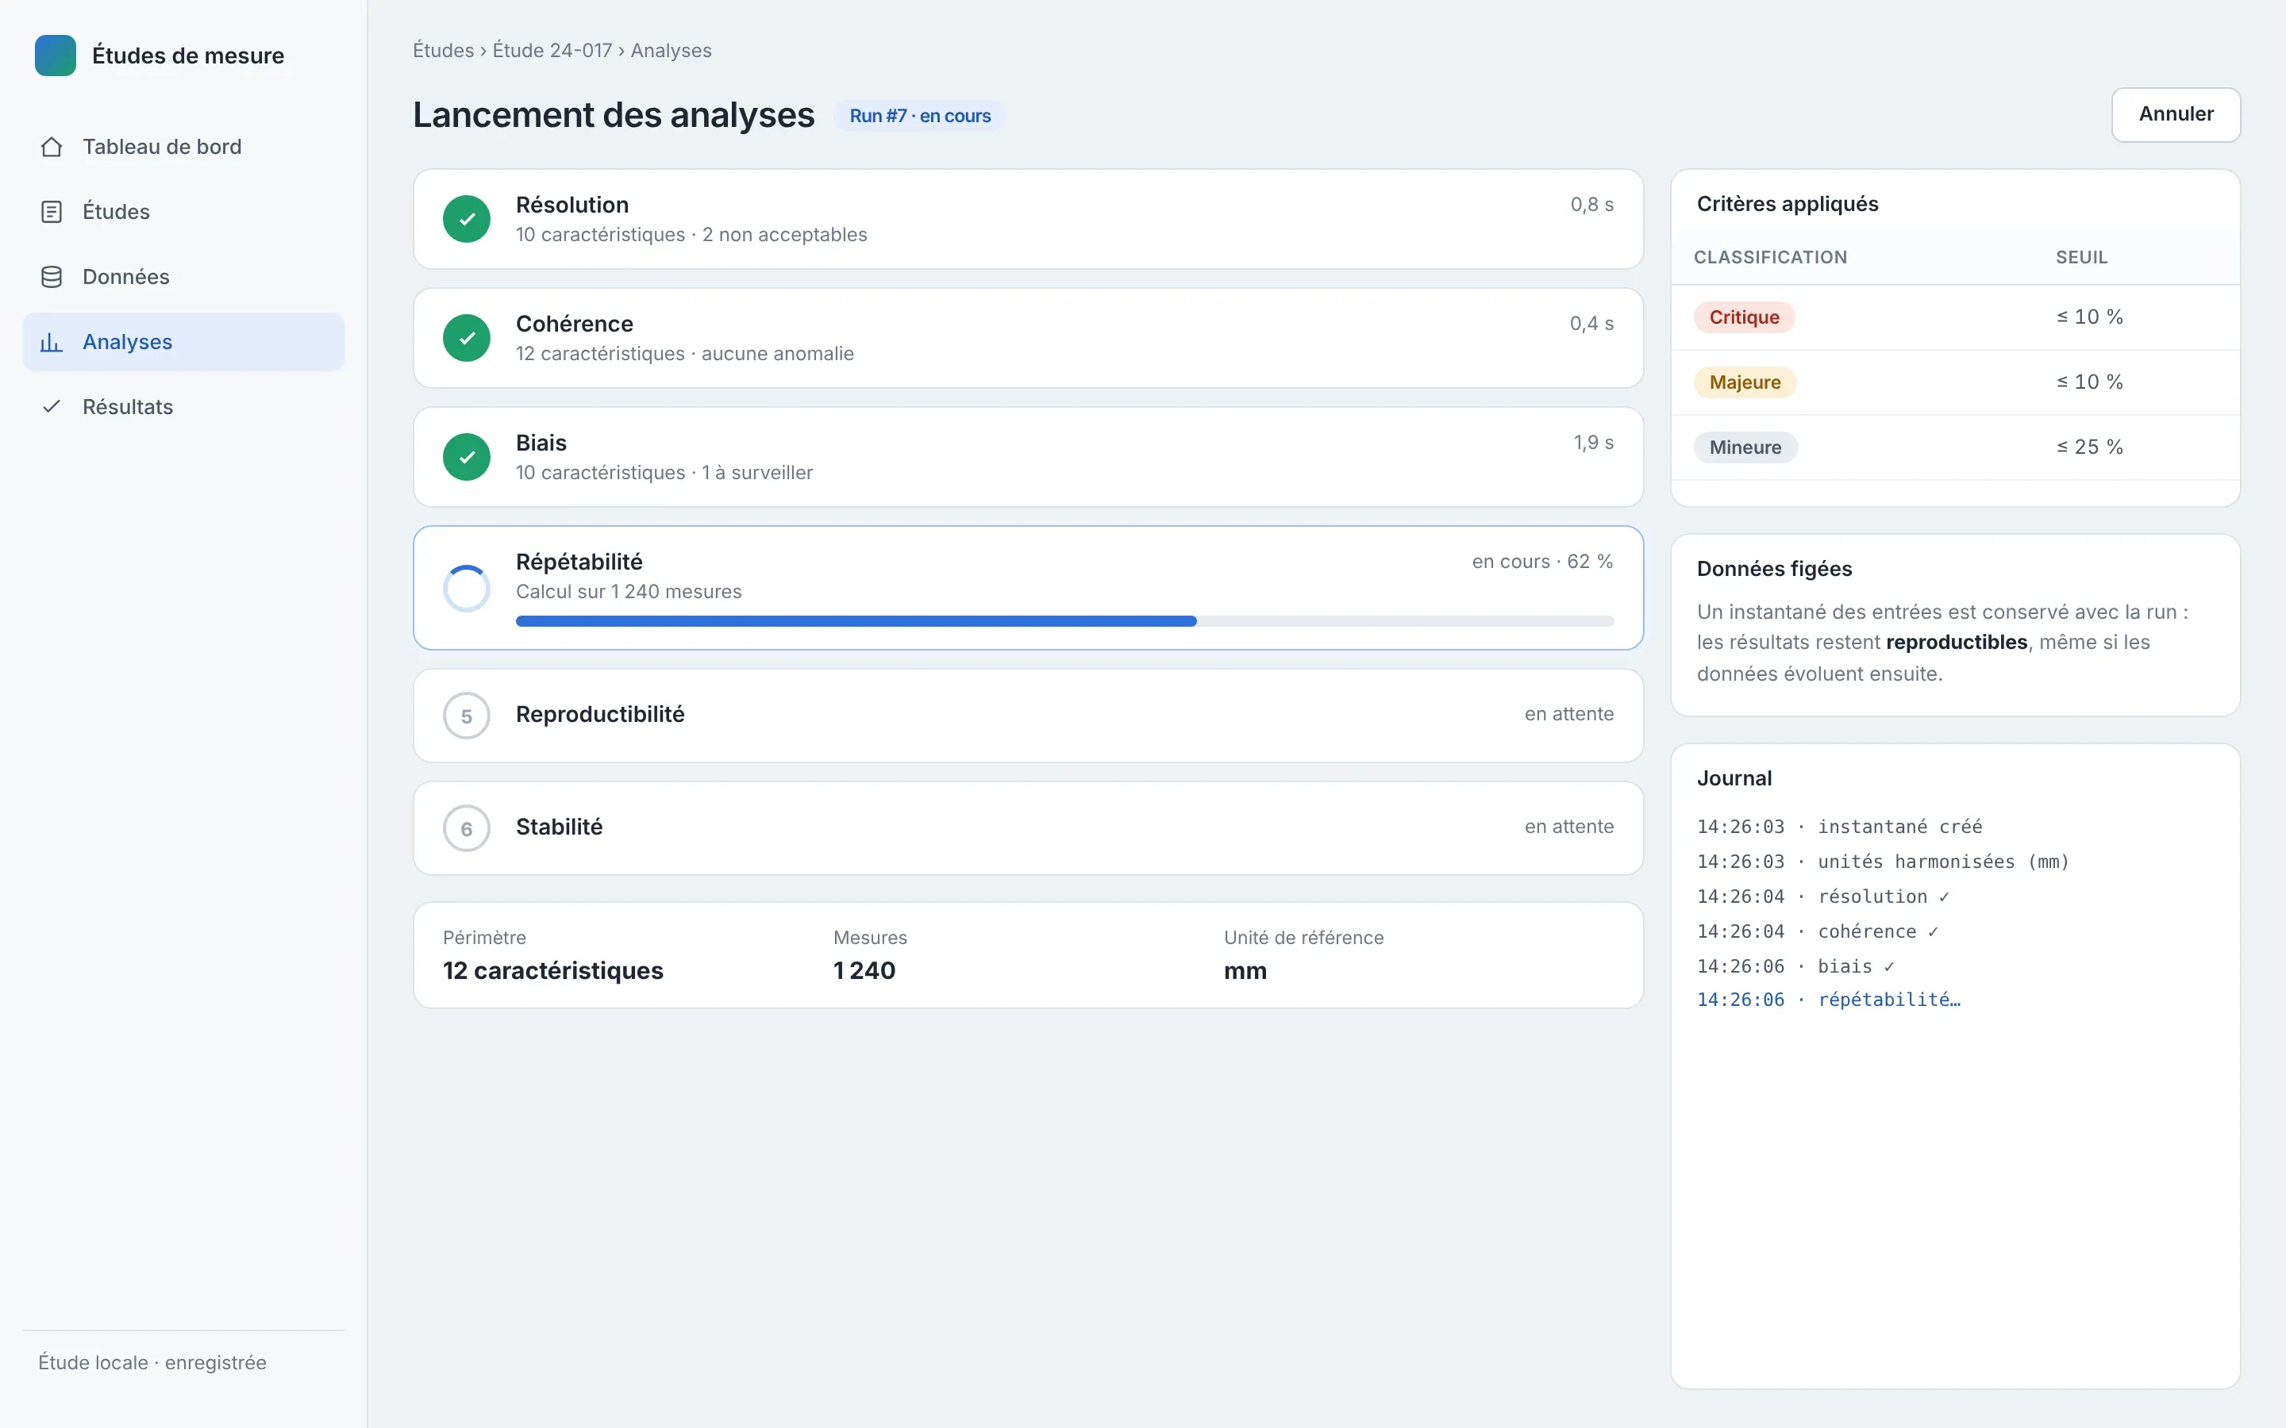Select the Répétabilité step title
This screenshot has height=1428, width=2286.
point(579,562)
